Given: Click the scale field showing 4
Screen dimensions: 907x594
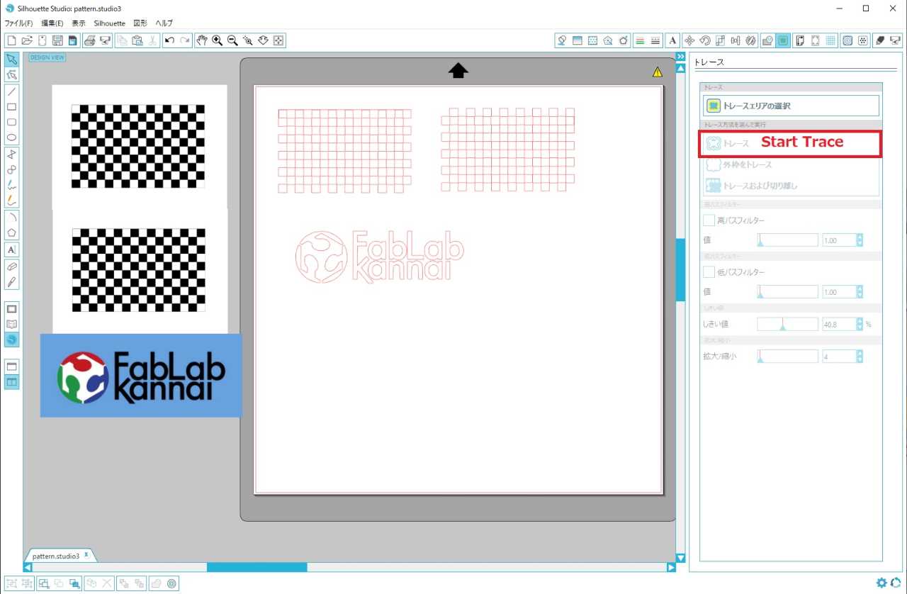Looking at the screenshot, I should point(839,356).
